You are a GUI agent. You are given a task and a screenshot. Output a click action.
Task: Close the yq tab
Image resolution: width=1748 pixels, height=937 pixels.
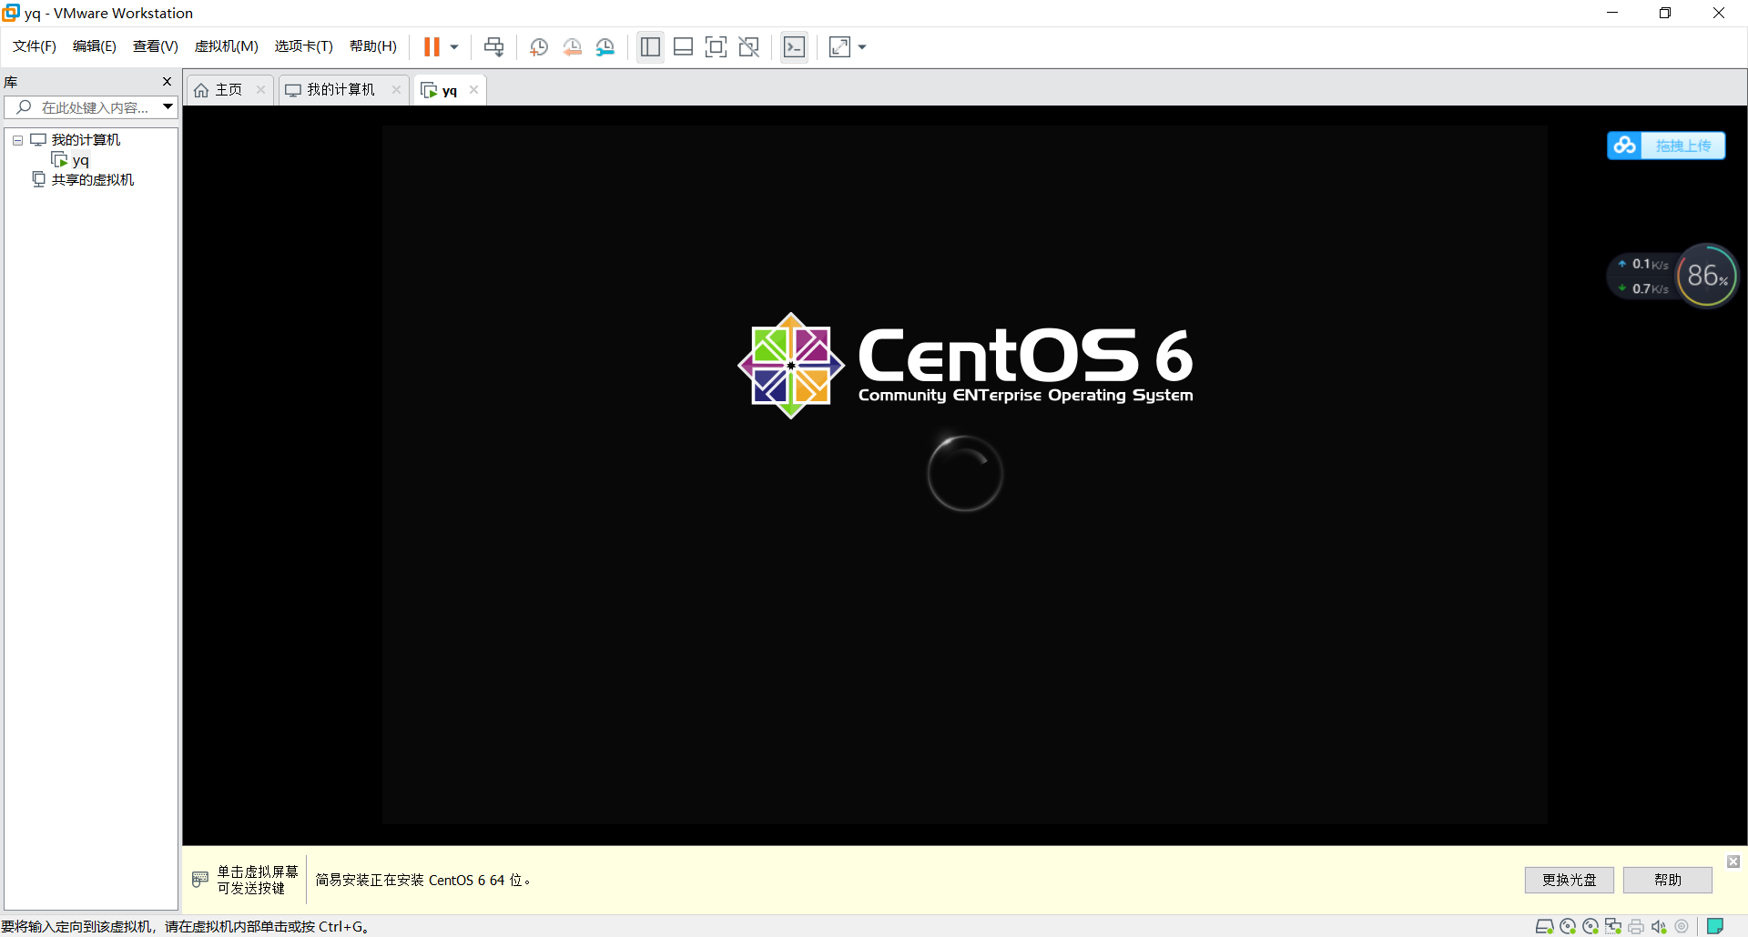474,89
